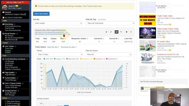This screenshot has width=189, height=106.
Task: Open Dashboard in the sidebar
Action: coord(9,14)
